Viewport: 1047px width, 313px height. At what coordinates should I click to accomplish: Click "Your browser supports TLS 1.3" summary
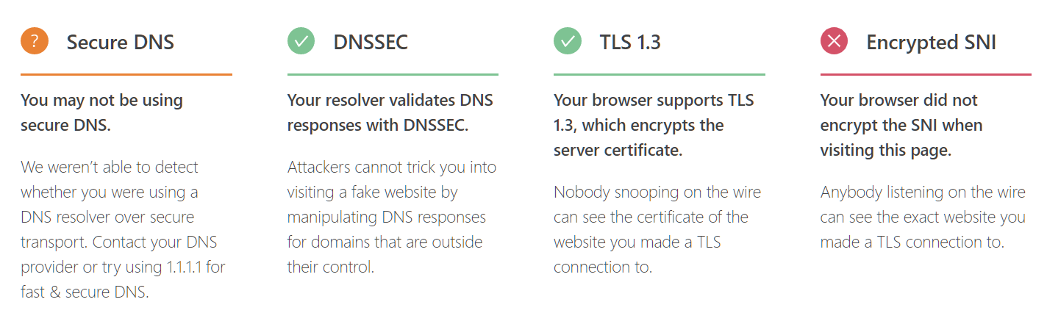(x=654, y=125)
